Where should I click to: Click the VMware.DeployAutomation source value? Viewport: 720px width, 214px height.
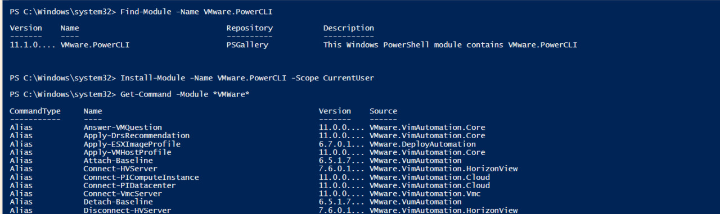pos(422,144)
